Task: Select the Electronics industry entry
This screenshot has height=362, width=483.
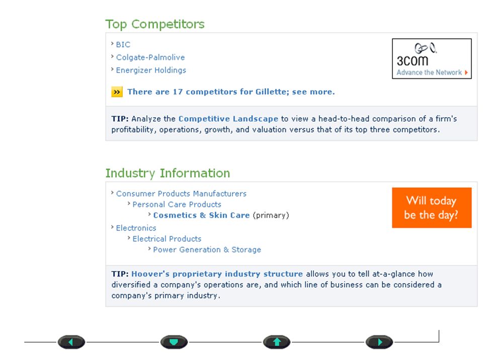Action: coord(136,228)
